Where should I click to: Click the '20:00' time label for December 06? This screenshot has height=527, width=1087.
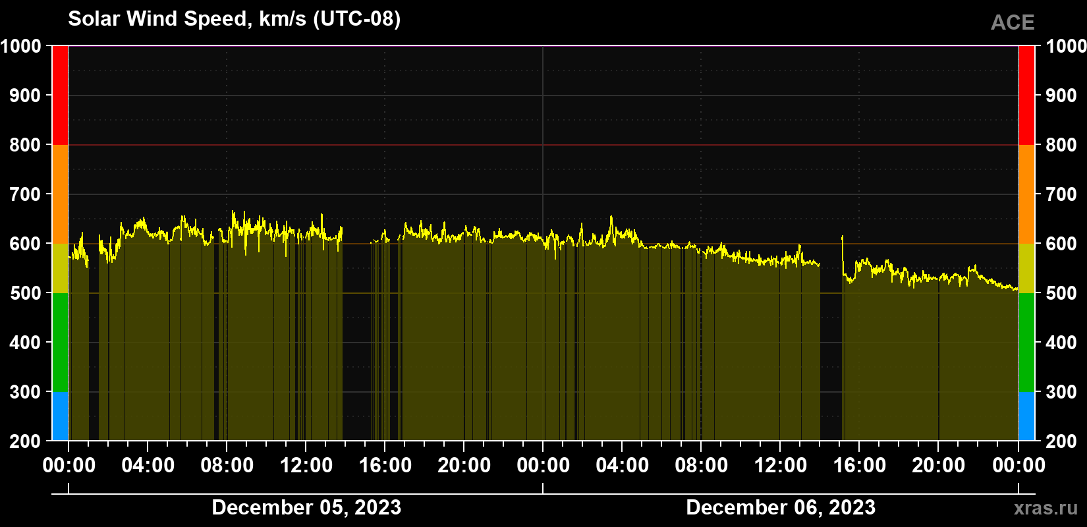point(939,466)
